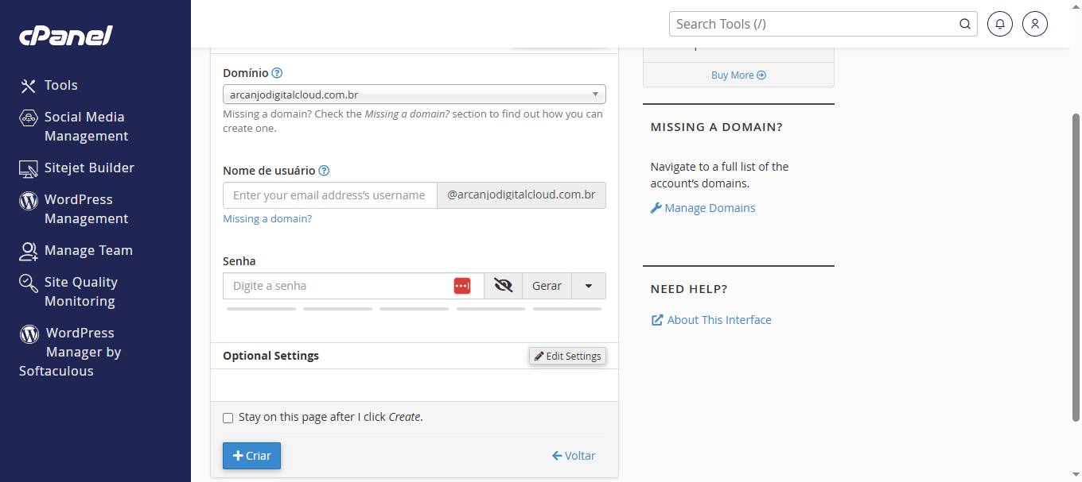Enable Stay on this page checkbox
This screenshot has height=482, width=1082.
tap(228, 418)
